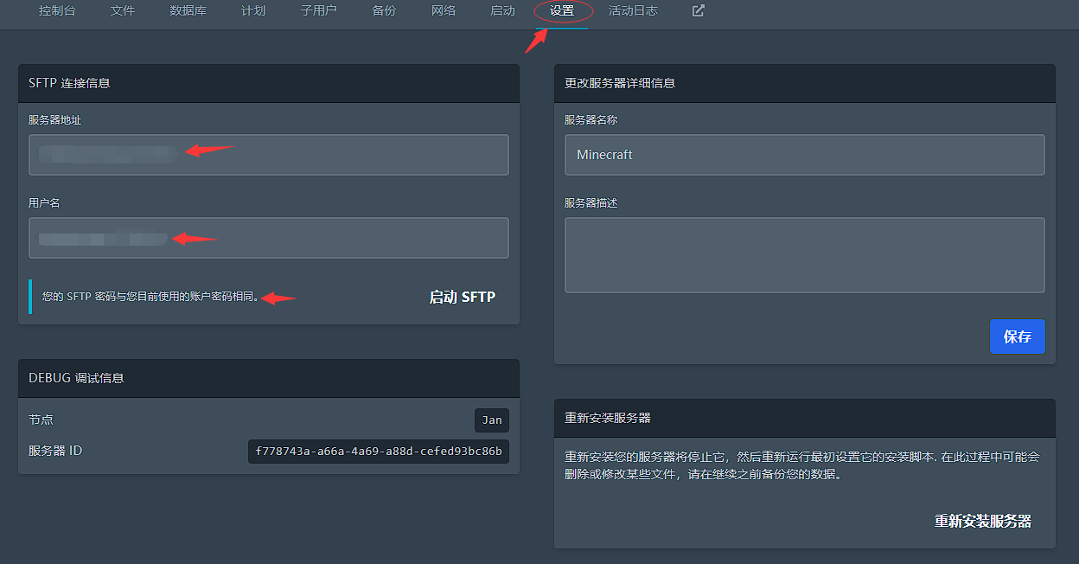The height and width of the screenshot is (564, 1079).
Task: Click inside the 服务器描述 text area
Action: tap(805, 255)
